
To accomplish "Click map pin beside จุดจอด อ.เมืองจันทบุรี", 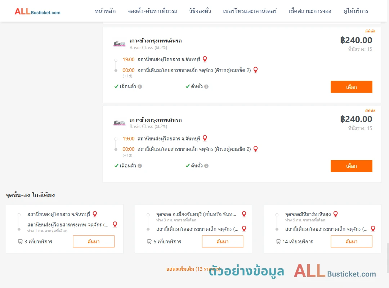I will [244, 214].
